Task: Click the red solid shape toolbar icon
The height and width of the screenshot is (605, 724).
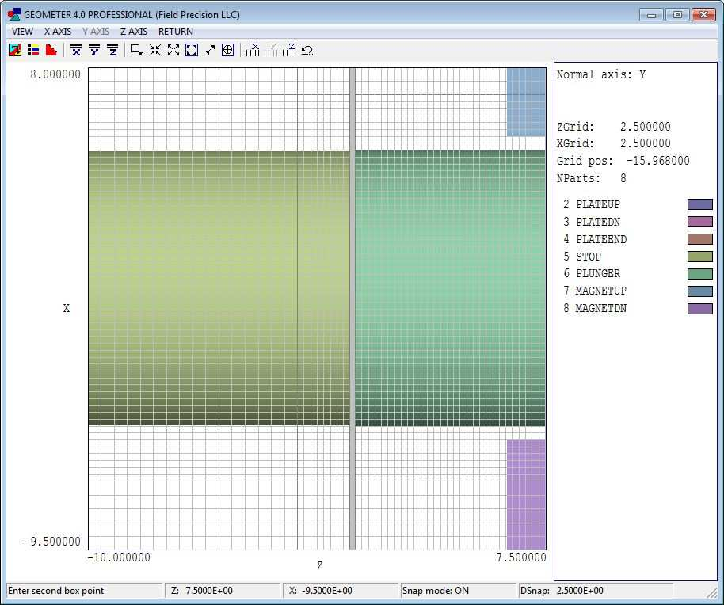Action: [51, 50]
